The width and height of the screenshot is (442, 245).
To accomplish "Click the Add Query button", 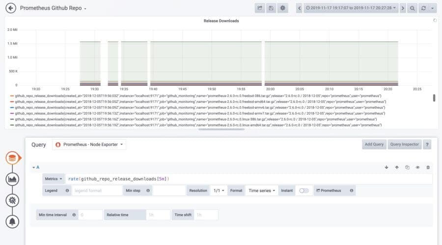I will tap(374, 144).
